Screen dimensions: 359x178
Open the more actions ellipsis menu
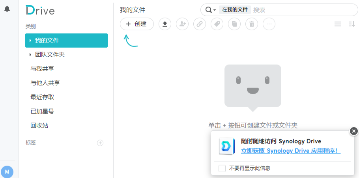coord(269,24)
